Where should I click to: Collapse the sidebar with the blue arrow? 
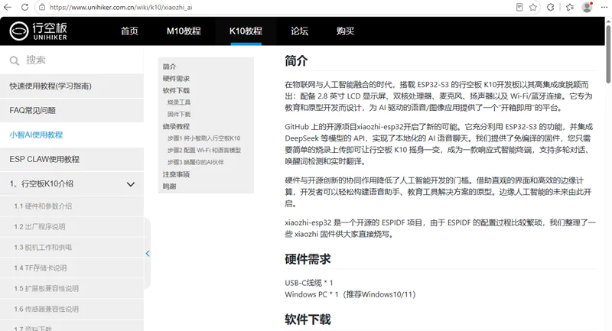pyautogui.click(x=148, y=254)
